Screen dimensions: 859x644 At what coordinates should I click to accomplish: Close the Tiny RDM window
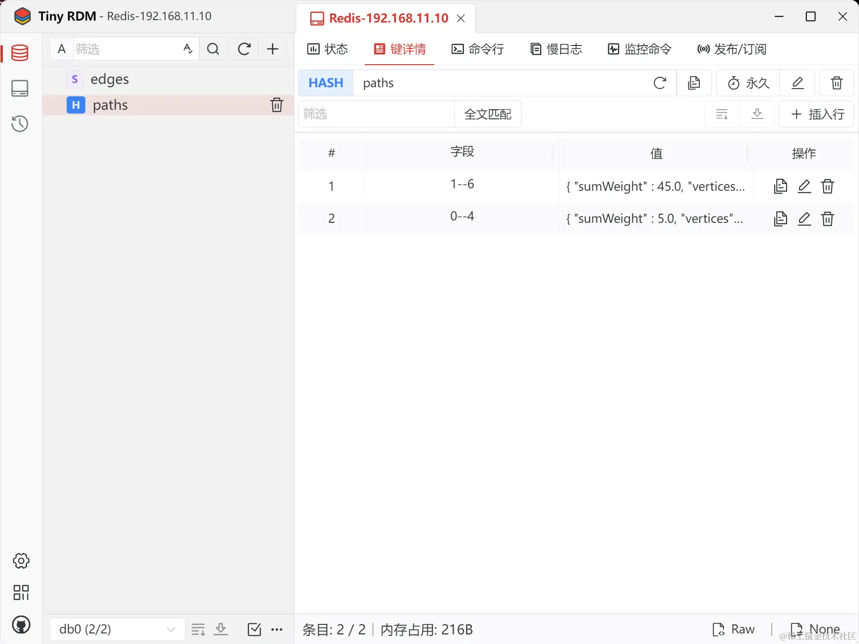tap(843, 16)
